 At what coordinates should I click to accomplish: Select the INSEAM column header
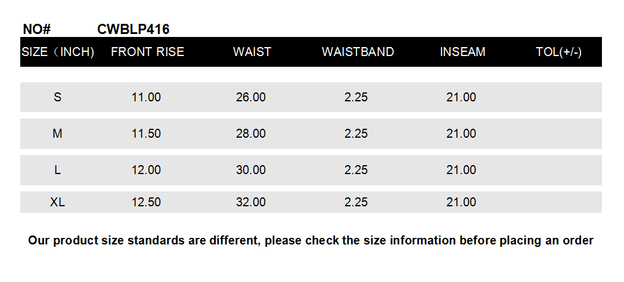click(x=462, y=52)
